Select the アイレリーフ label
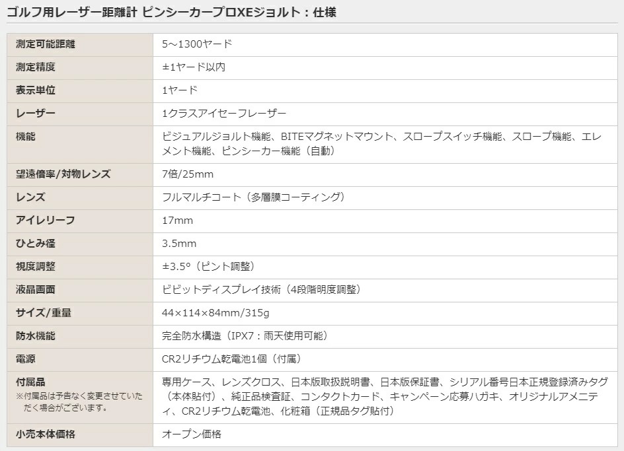This screenshot has width=624, height=451. click(46, 221)
